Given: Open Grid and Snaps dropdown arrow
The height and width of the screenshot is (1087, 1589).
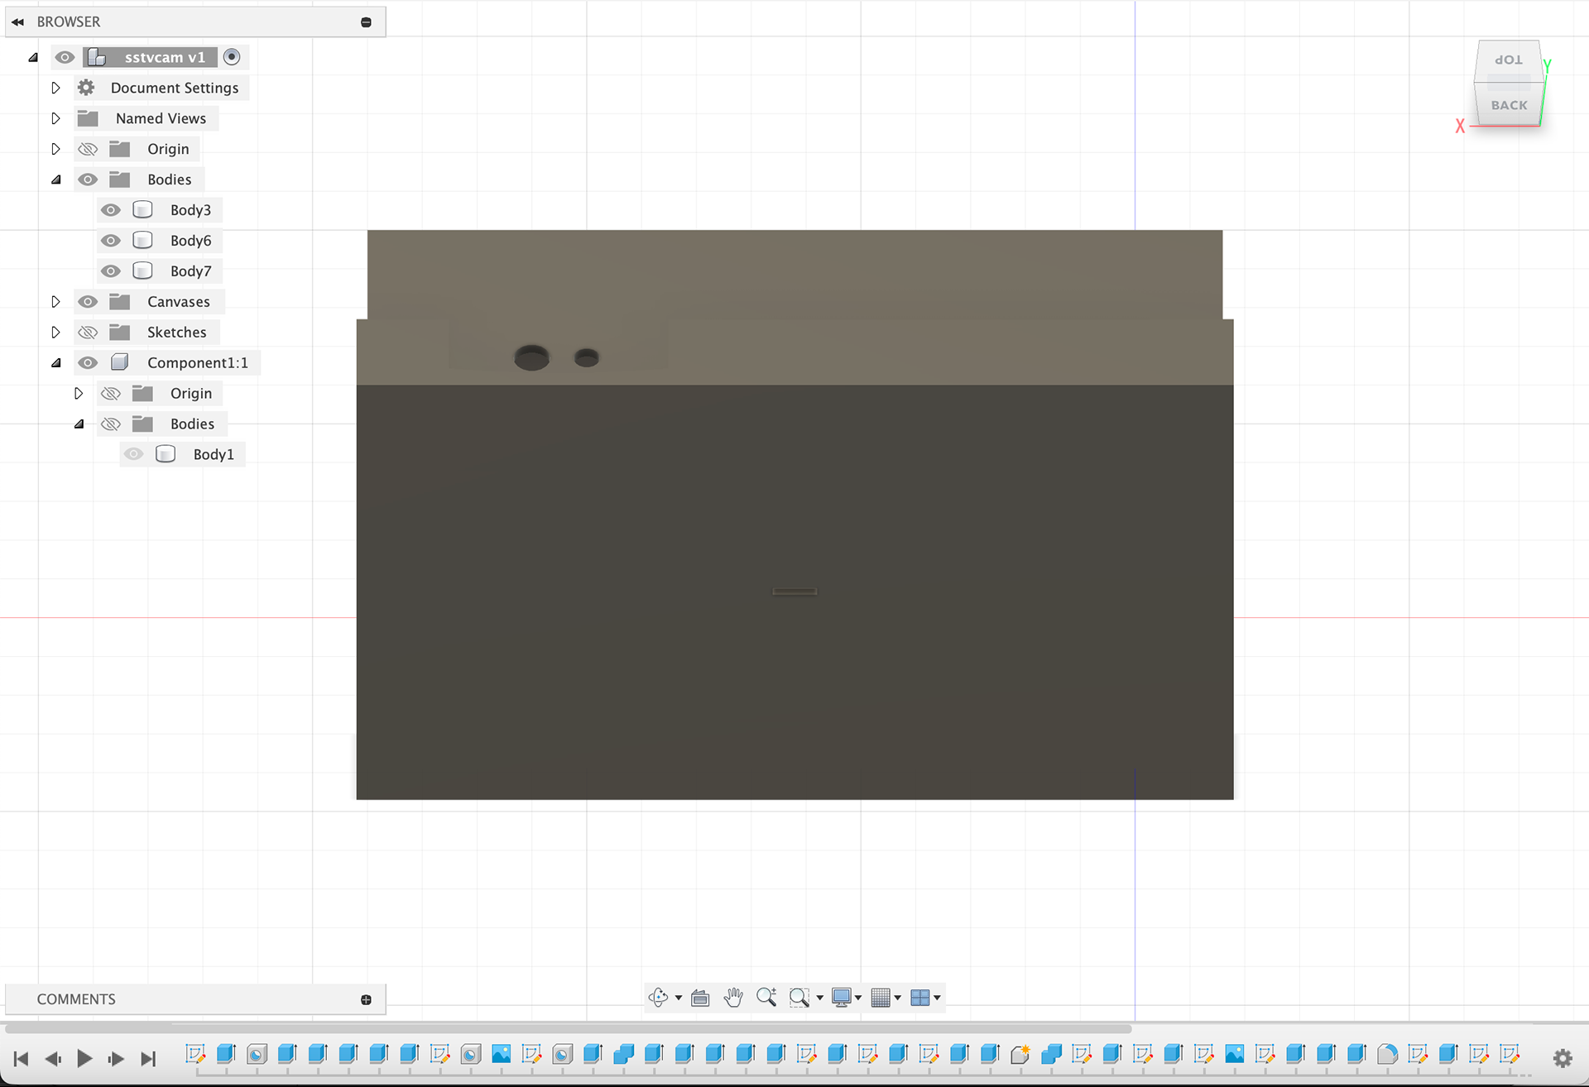Looking at the screenshot, I should (898, 998).
